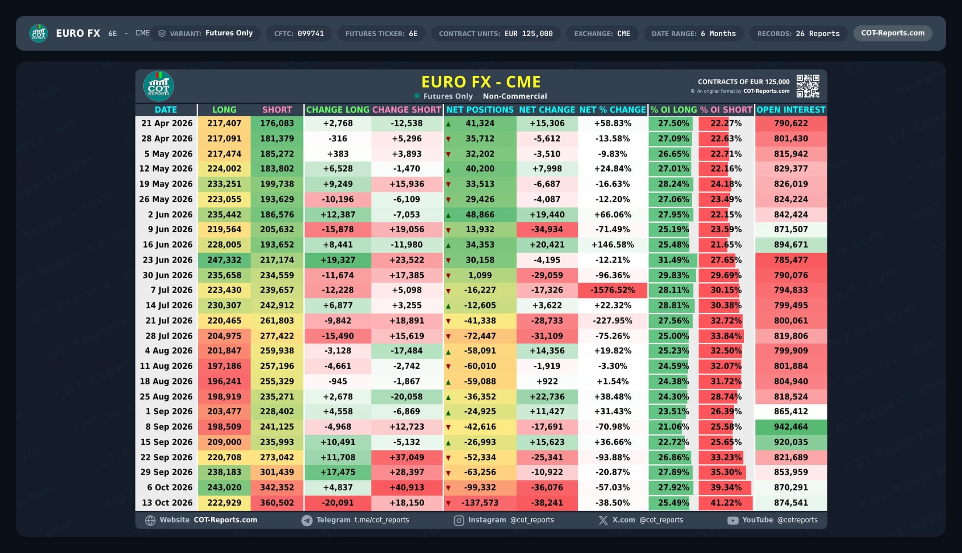
Task: Click the 31.49% OI long bar
Action: [673, 260]
